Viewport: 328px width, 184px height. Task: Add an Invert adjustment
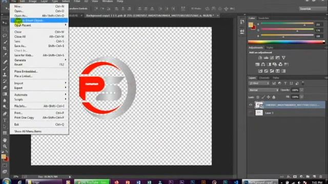pos(260,71)
